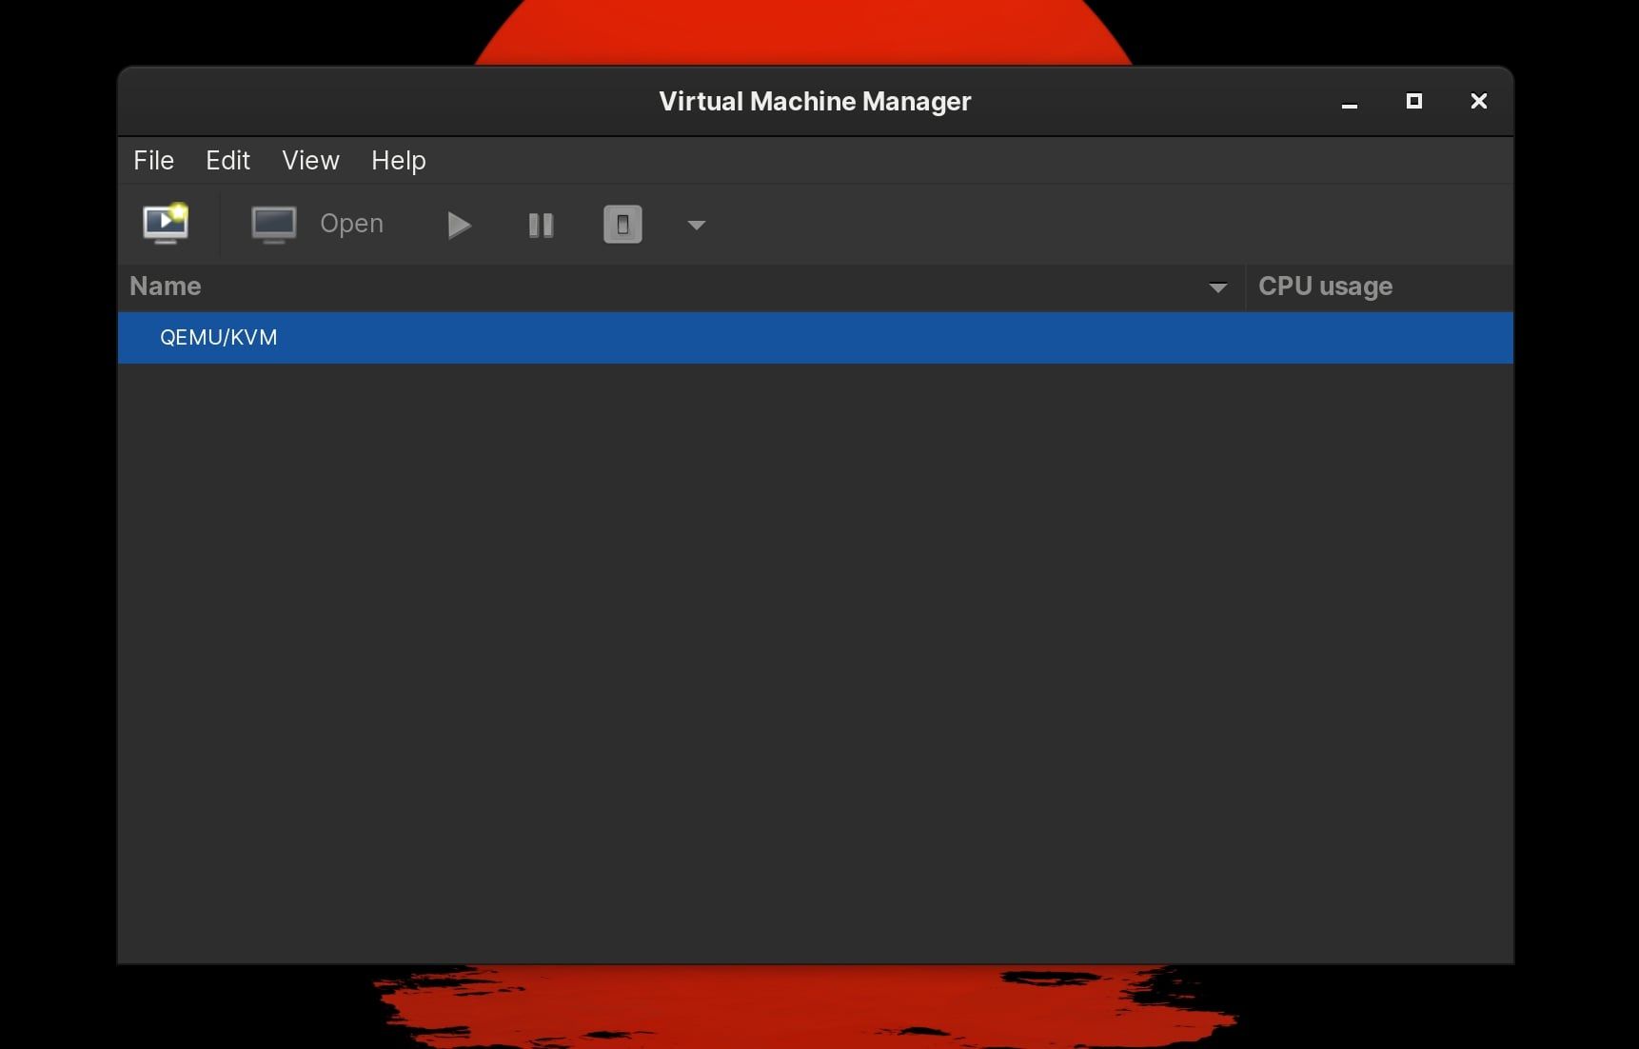Viewport: 1639px width, 1049px height.
Task: Click the Name column sort arrow
Action: [1218, 287]
